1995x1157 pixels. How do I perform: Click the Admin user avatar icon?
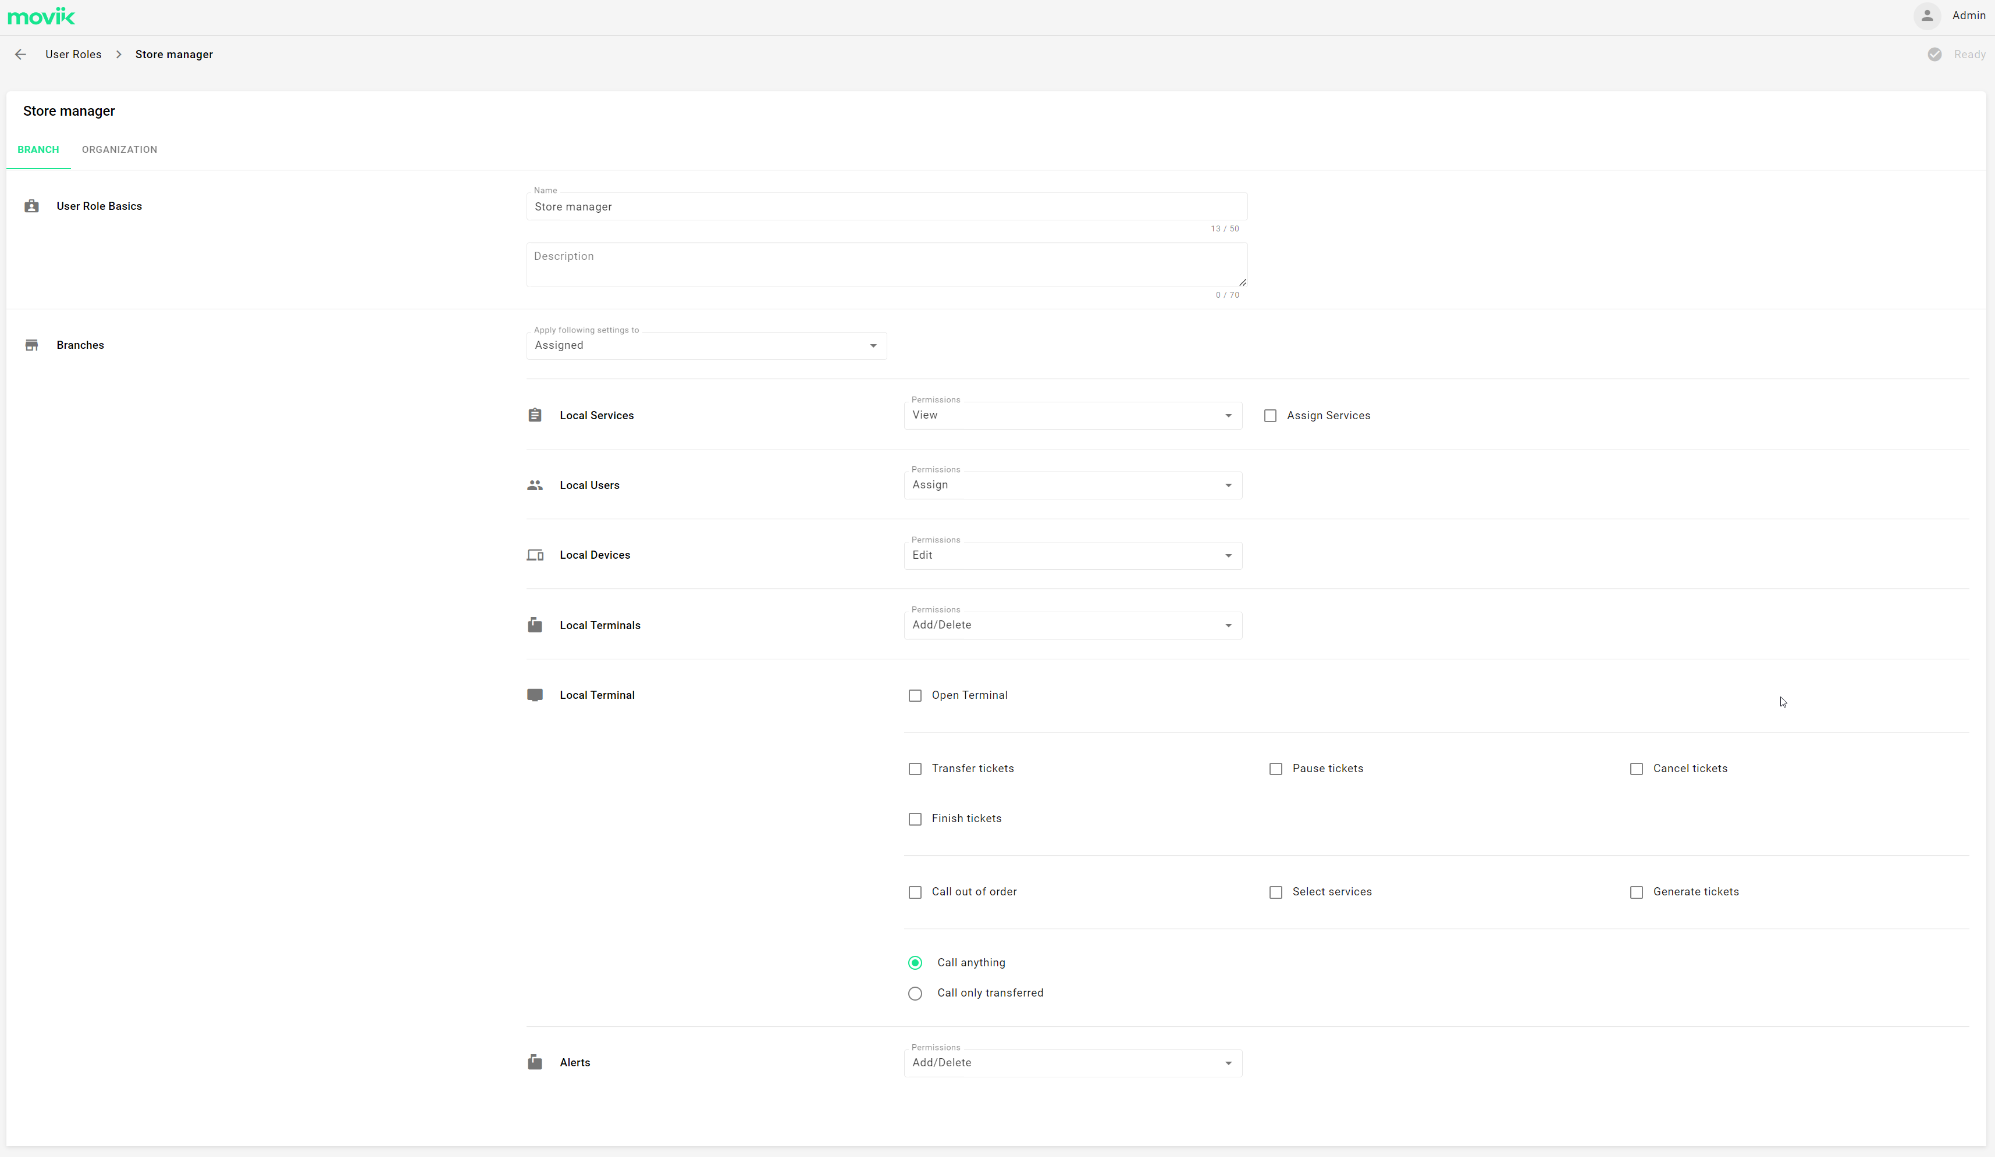[x=1927, y=16]
